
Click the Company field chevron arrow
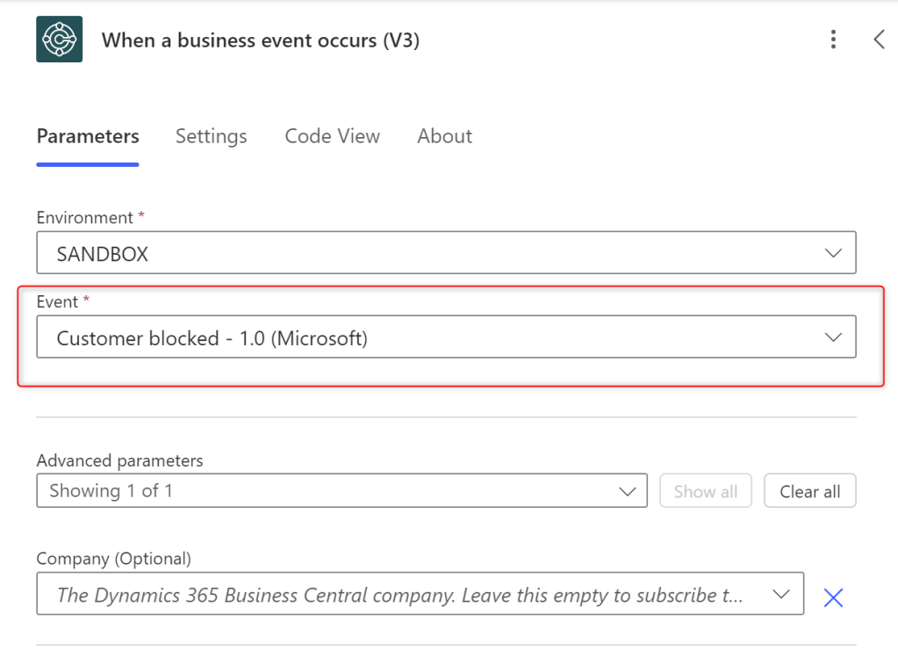780,595
